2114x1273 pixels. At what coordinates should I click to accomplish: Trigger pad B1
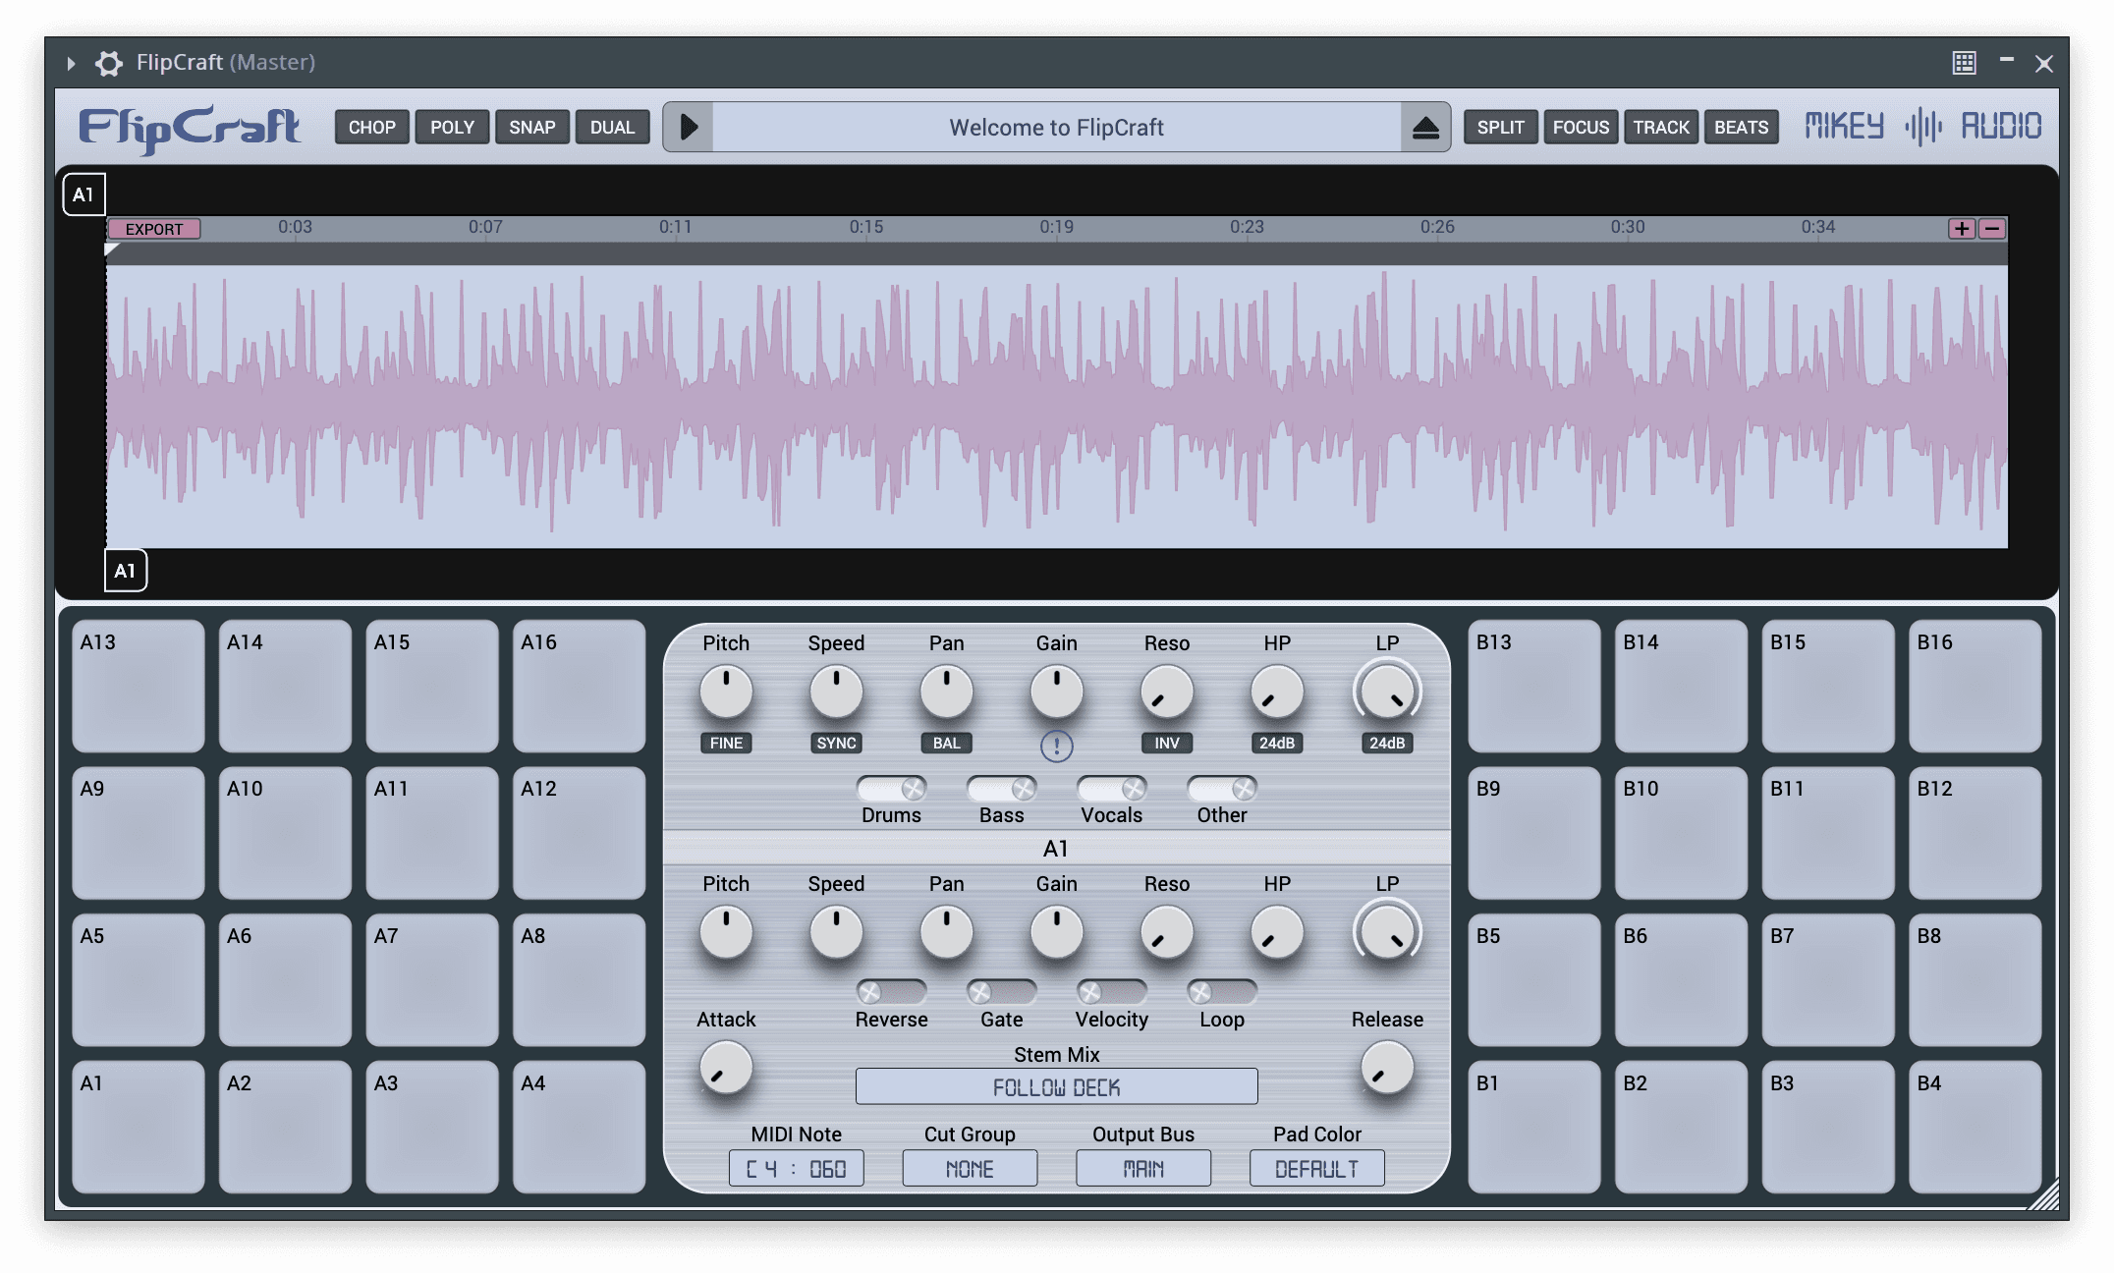(1533, 1127)
